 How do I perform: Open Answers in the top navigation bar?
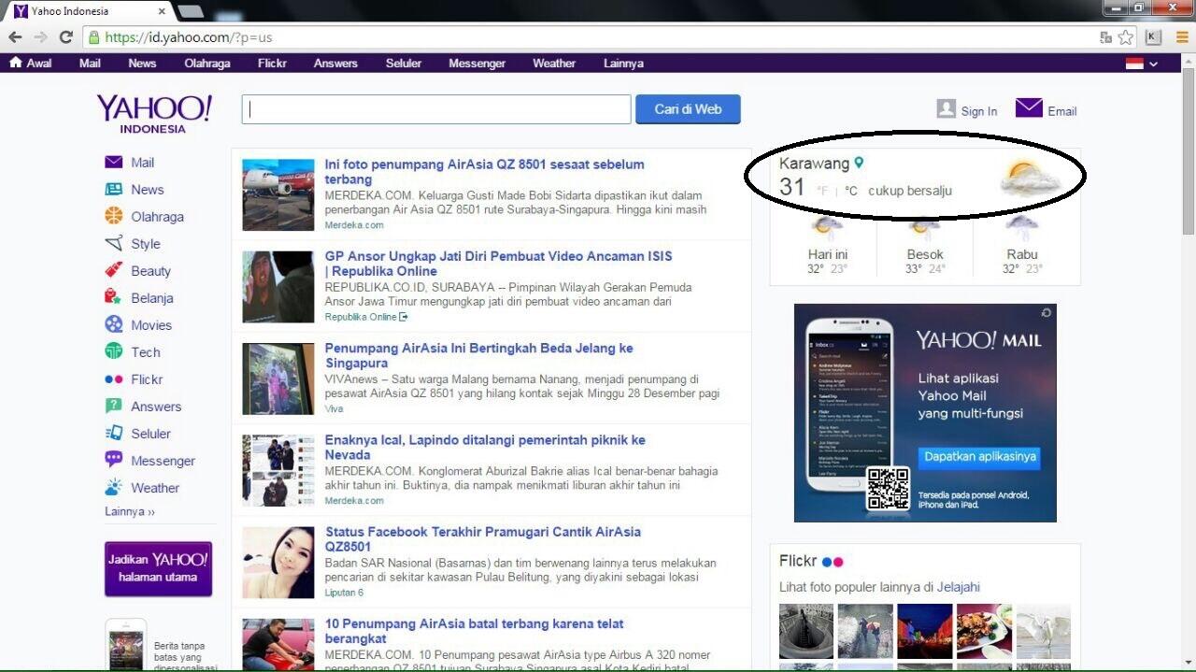coord(335,64)
